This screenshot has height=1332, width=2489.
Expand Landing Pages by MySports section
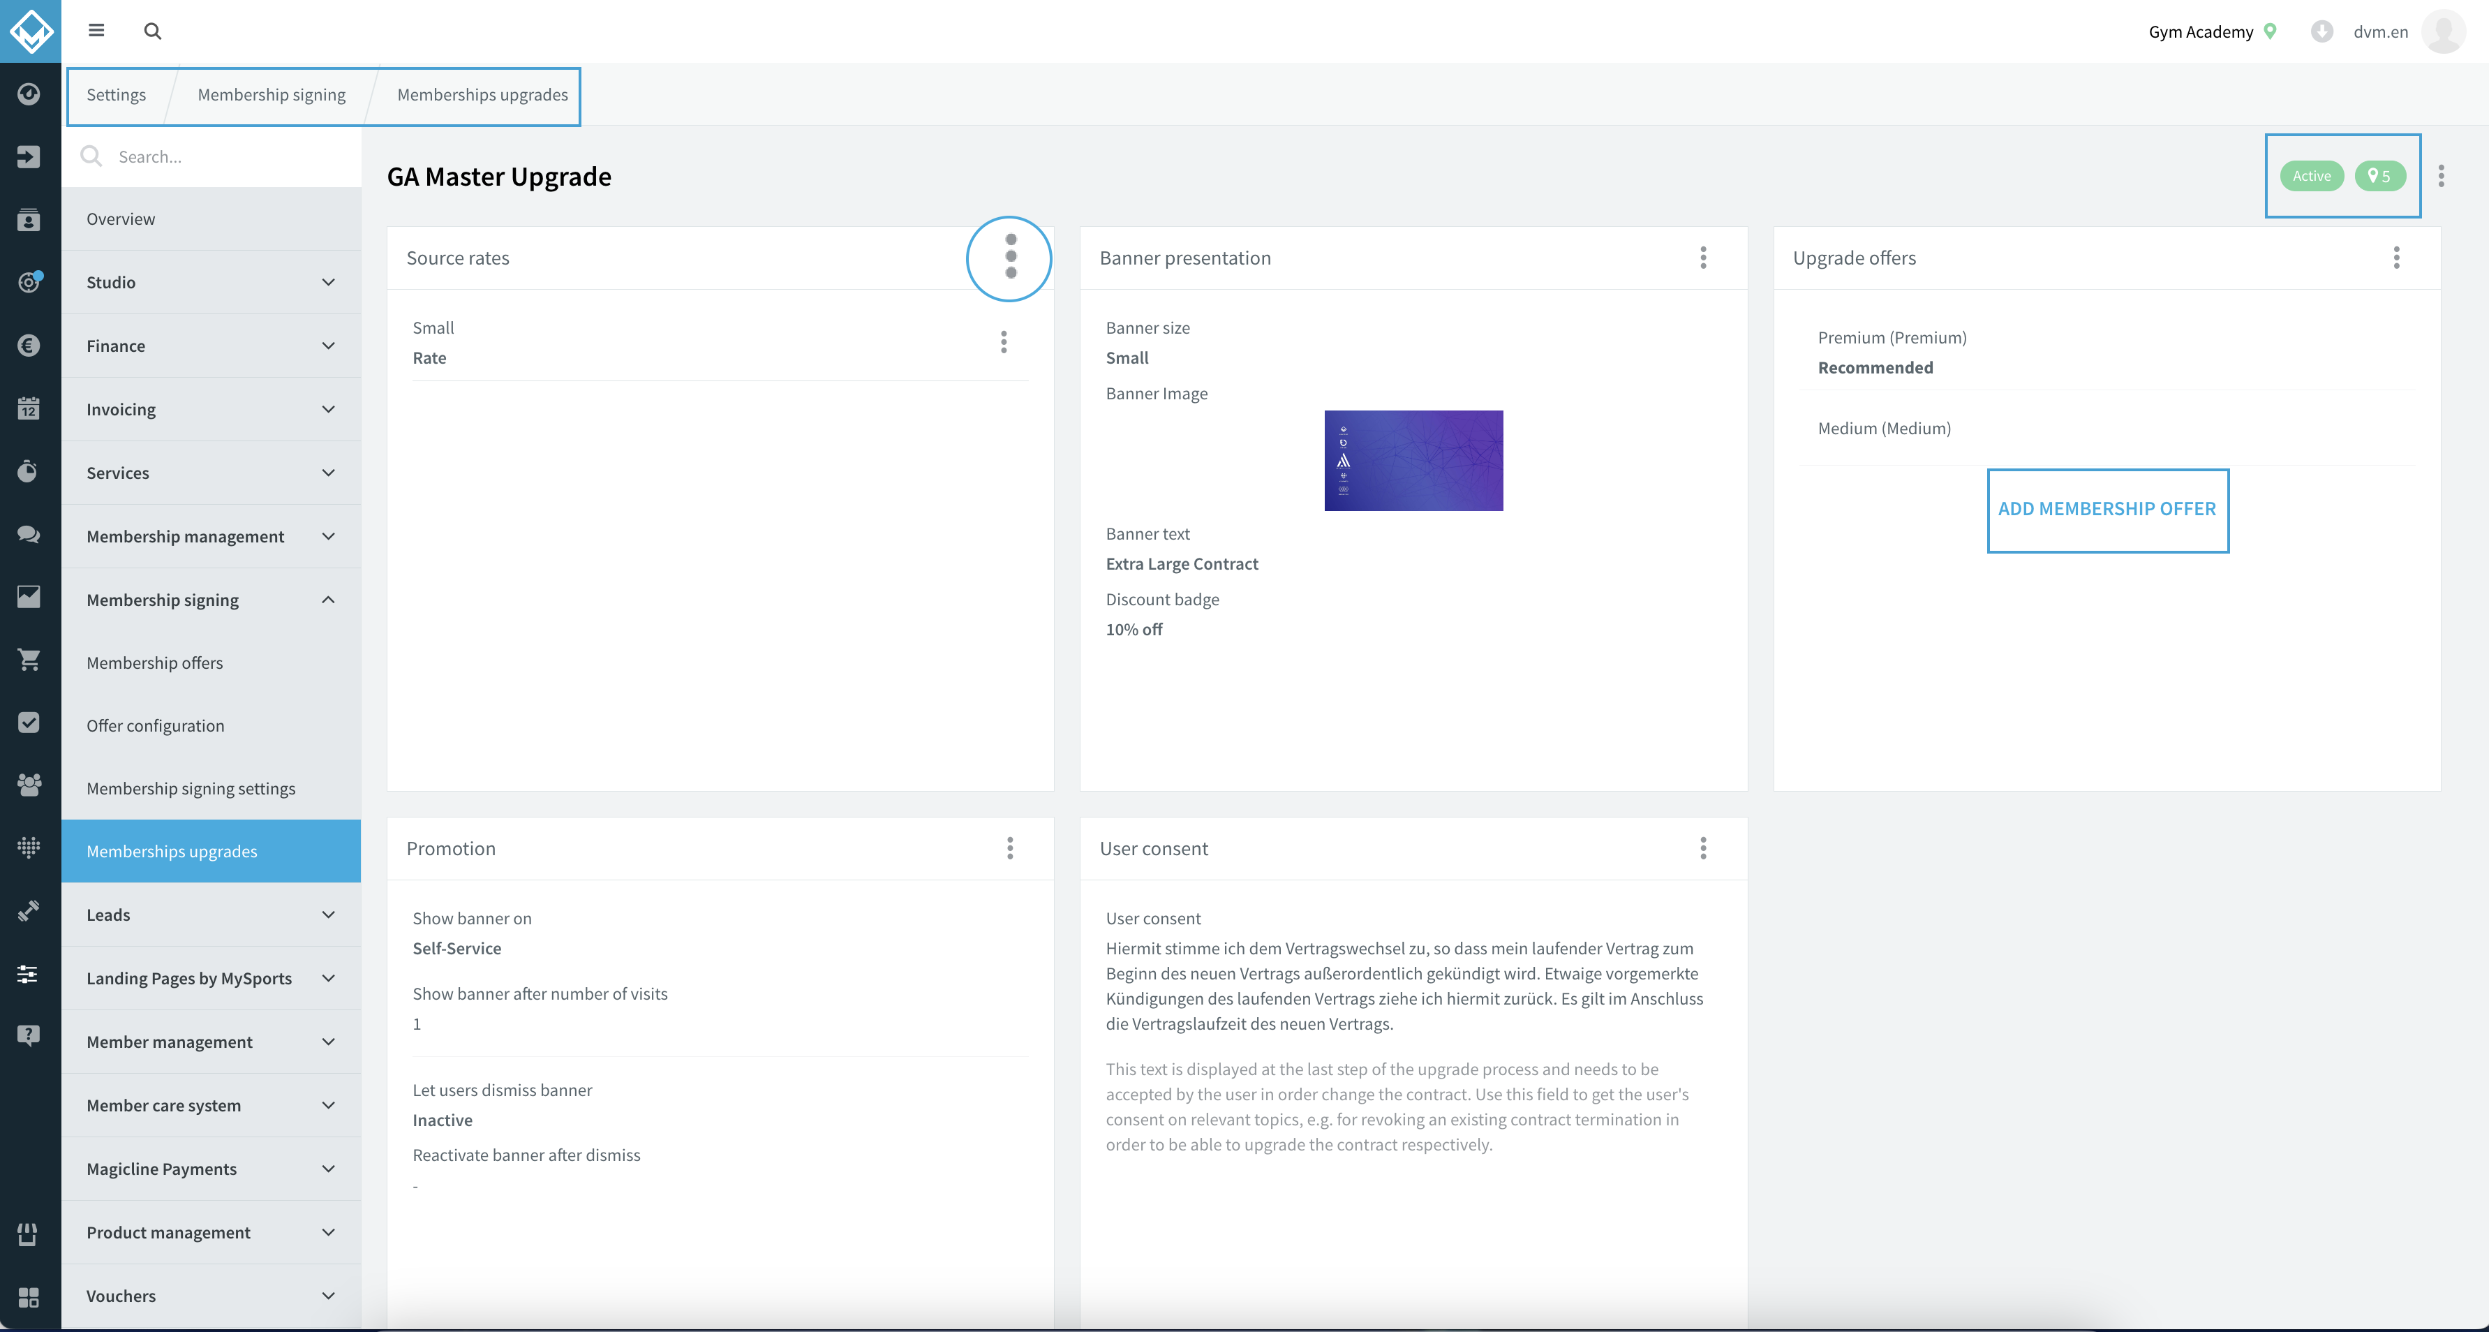(x=211, y=978)
